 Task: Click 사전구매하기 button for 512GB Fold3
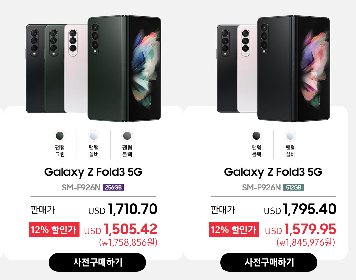269,263
